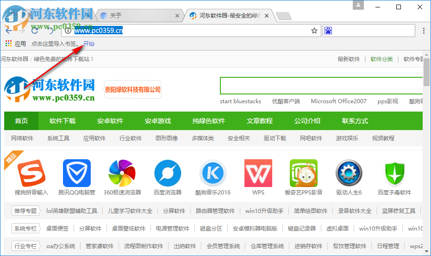Open the 网吧软件 category
Image resolution: width=431 pixels, height=256 pixels.
[x=311, y=138]
